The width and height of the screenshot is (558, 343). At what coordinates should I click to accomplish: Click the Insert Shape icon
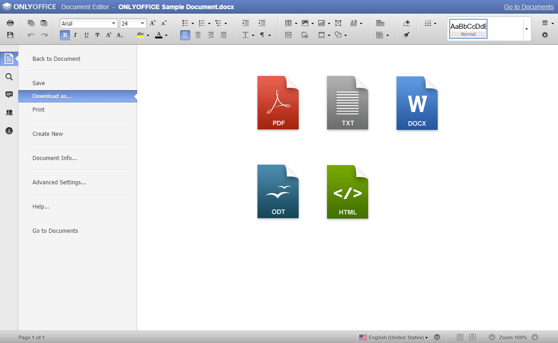[338, 35]
